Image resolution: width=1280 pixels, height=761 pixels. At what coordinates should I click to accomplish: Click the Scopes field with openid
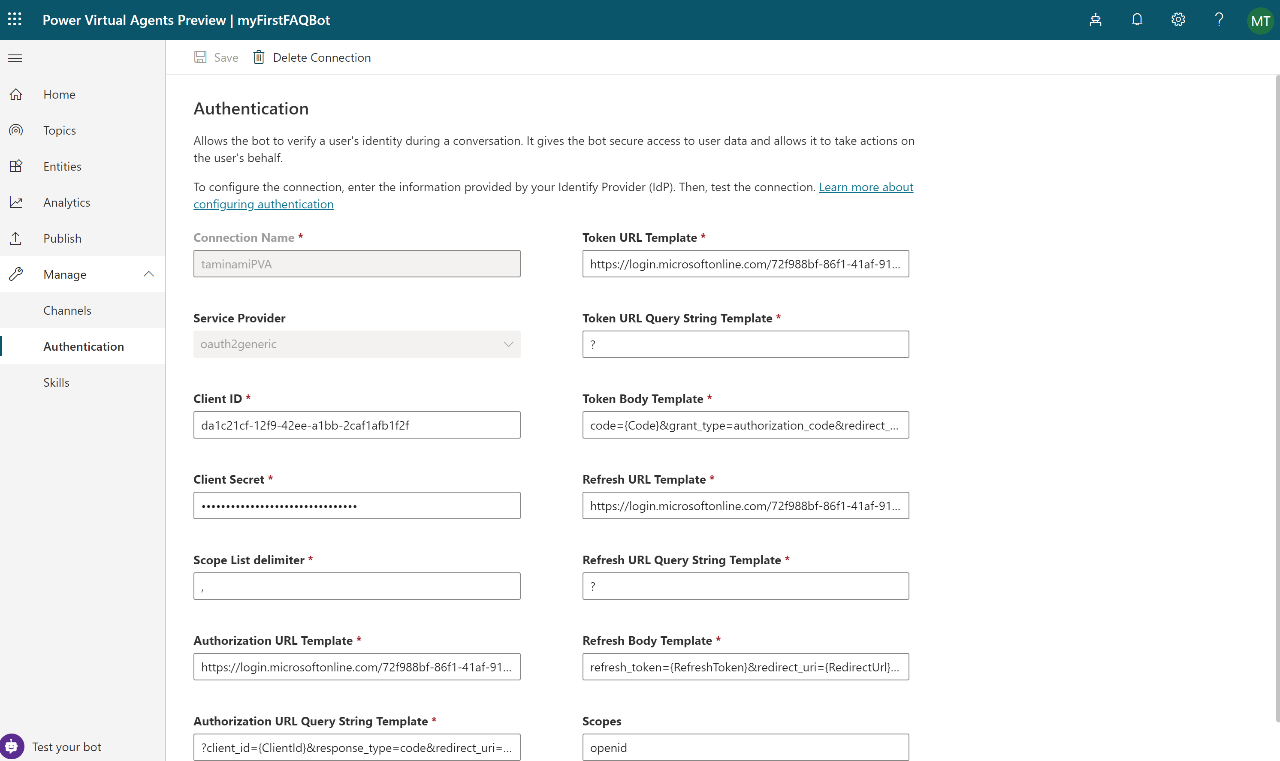(746, 747)
